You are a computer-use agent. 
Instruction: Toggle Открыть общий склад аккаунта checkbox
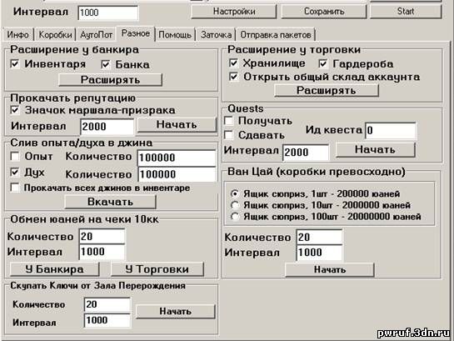(233, 77)
